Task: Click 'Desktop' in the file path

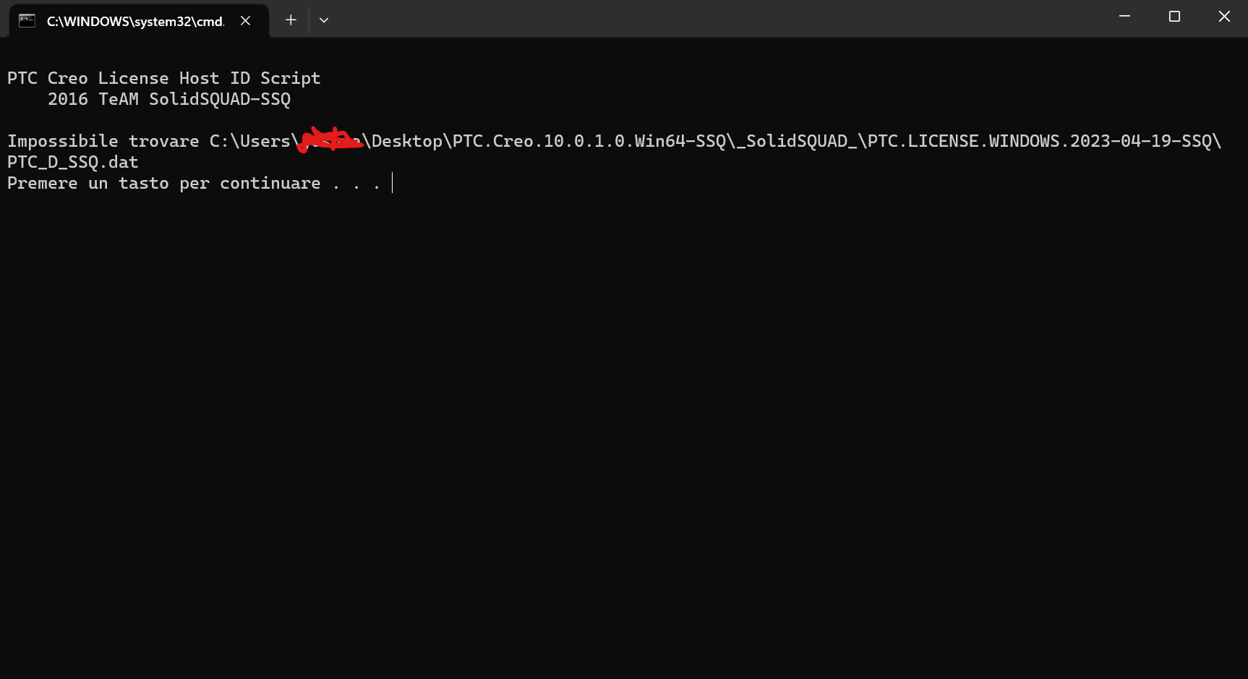Action: coord(407,141)
